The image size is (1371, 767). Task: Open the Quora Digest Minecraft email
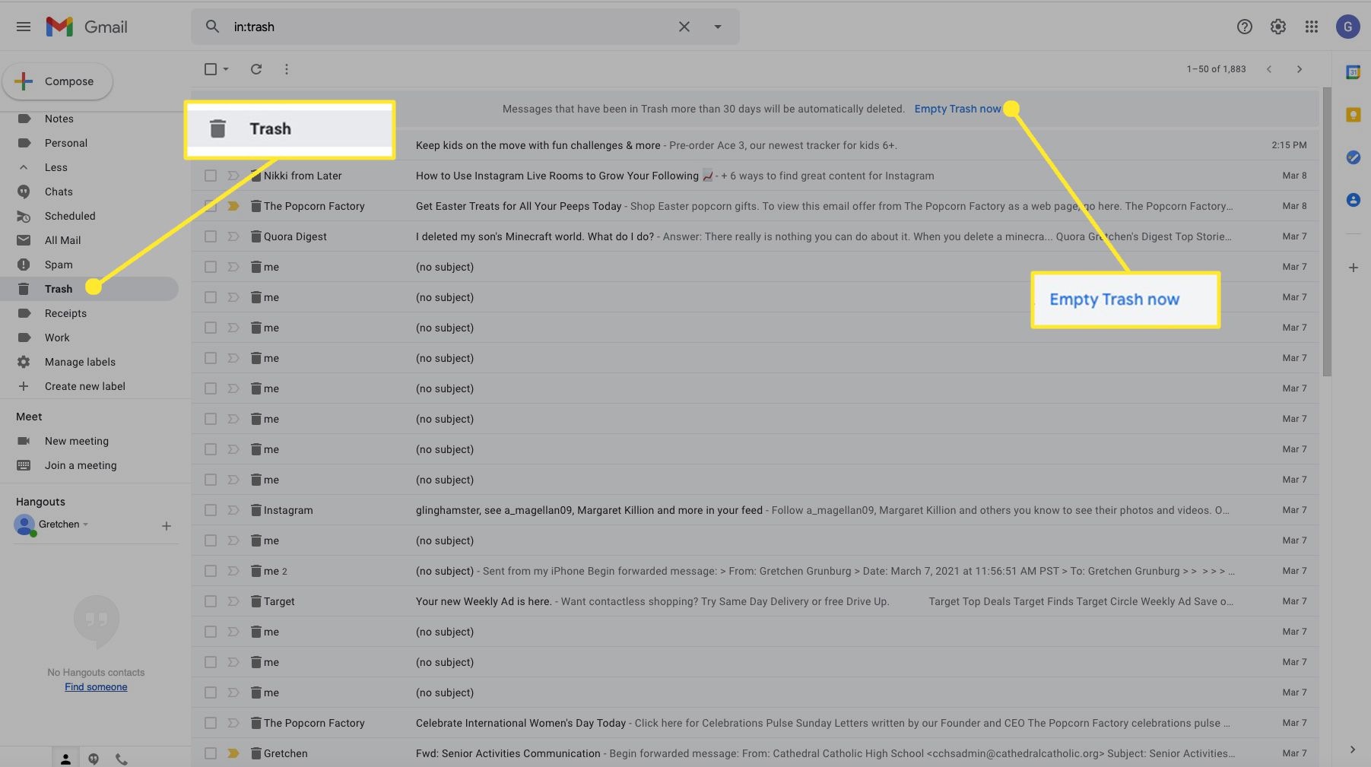click(755, 236)
